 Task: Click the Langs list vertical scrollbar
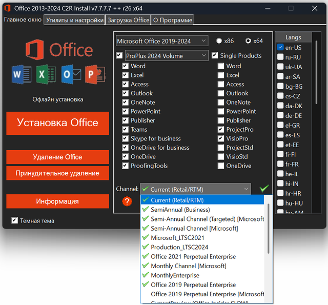click(316, 73)
